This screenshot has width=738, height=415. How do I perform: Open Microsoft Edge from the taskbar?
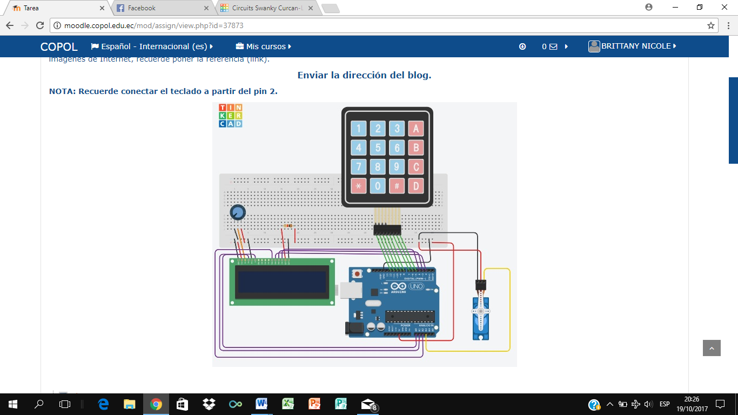[x=102, y=404]
